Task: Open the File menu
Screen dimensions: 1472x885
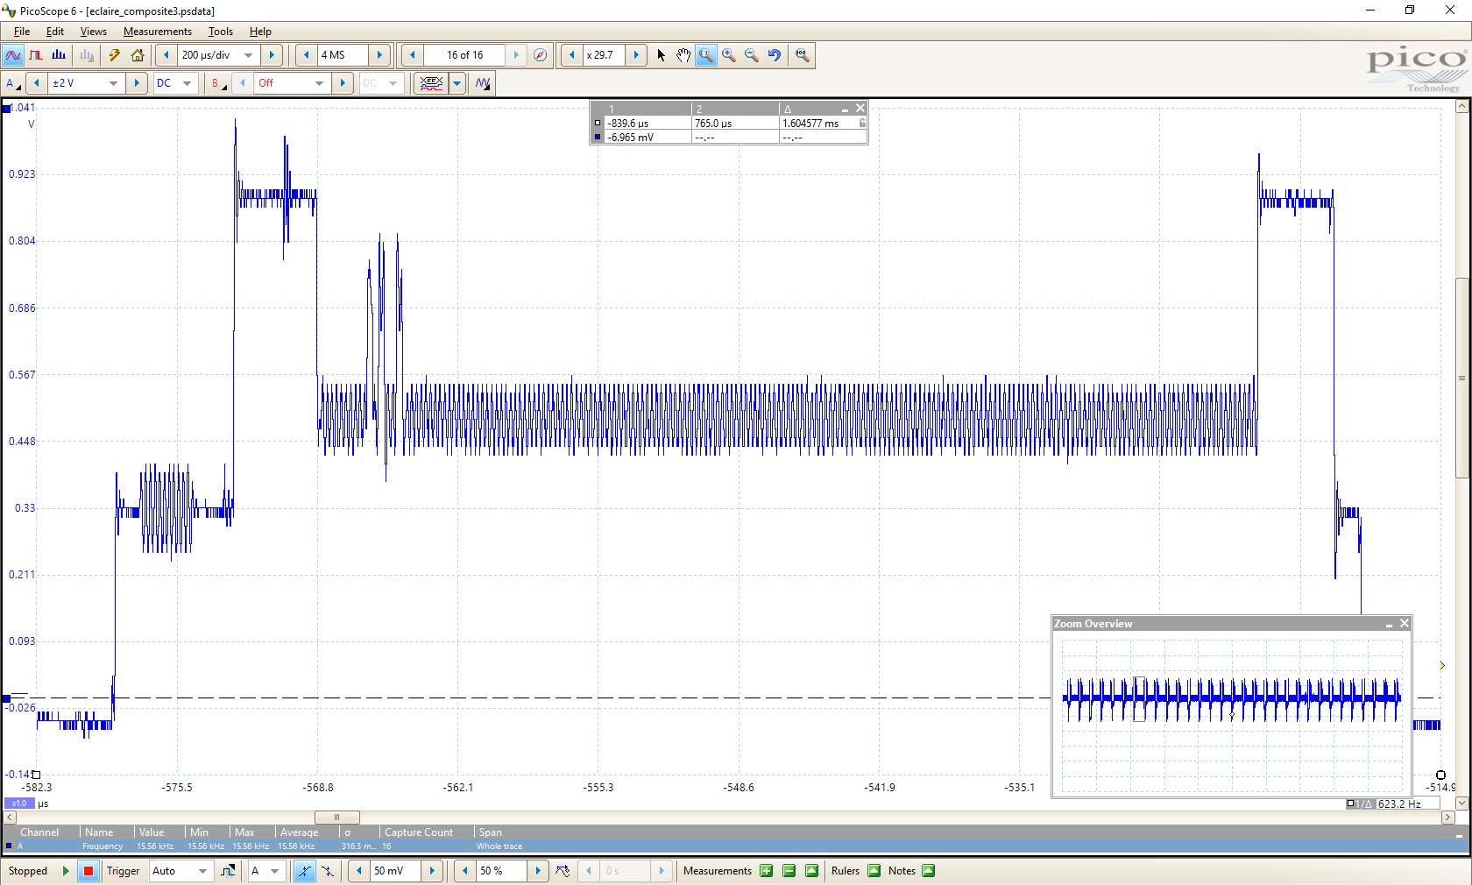Action: pos(22,32)
